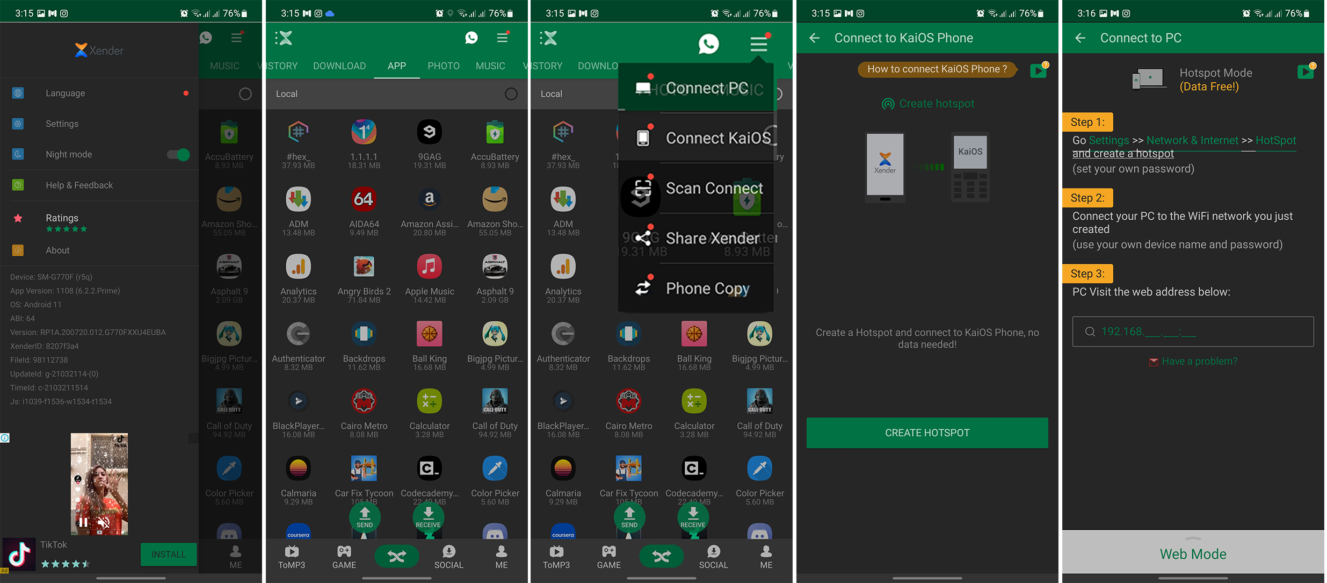Select the 9GAG app icon

coord(430,132)
